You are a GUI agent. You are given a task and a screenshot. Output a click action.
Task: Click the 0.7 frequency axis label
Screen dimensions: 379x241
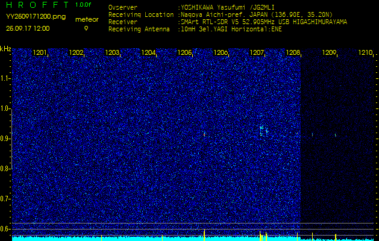[x=5, y=199]
